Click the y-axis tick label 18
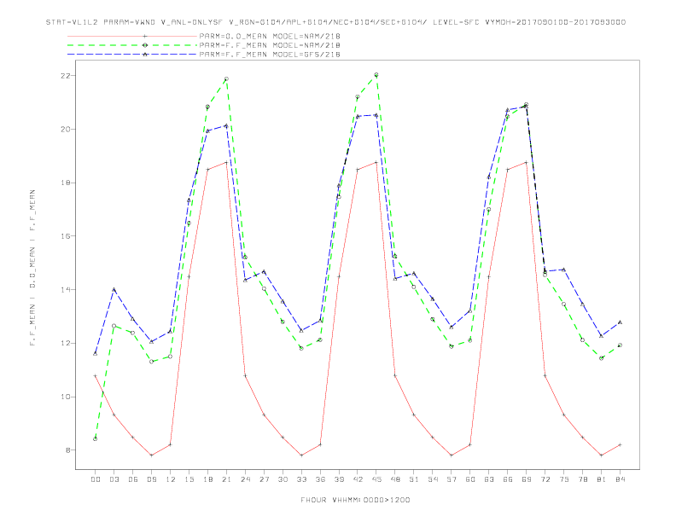 65,183
